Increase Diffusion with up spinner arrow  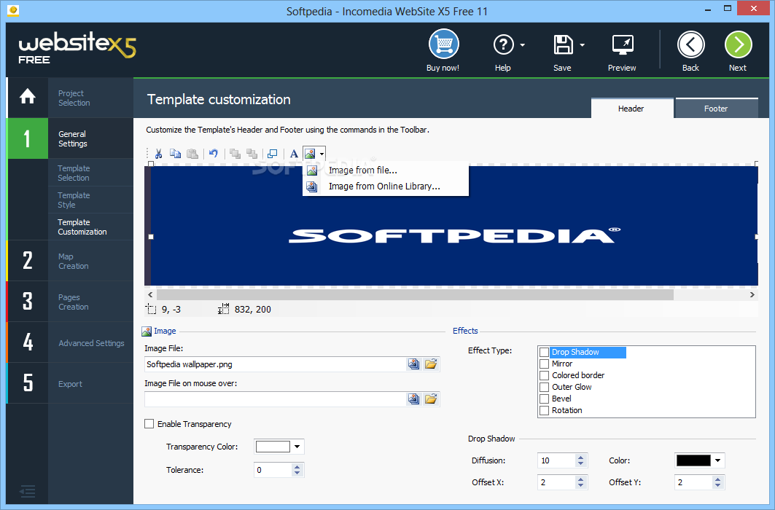click(581, 457)
